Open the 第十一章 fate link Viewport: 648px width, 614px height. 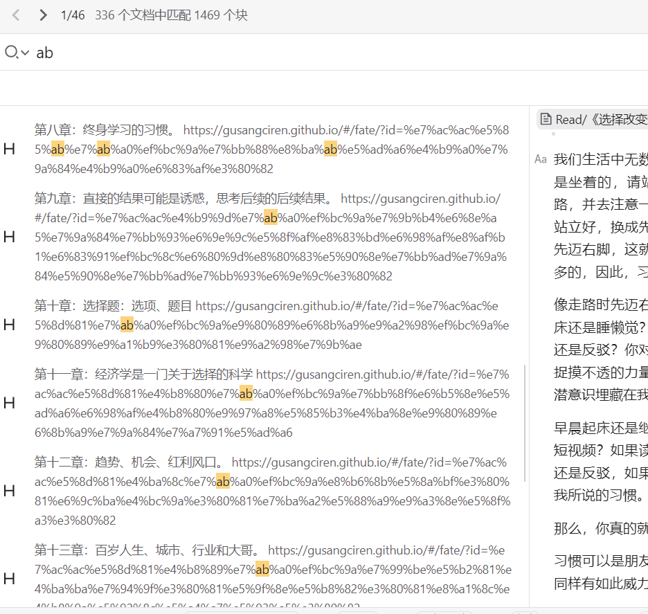point(346,374)
